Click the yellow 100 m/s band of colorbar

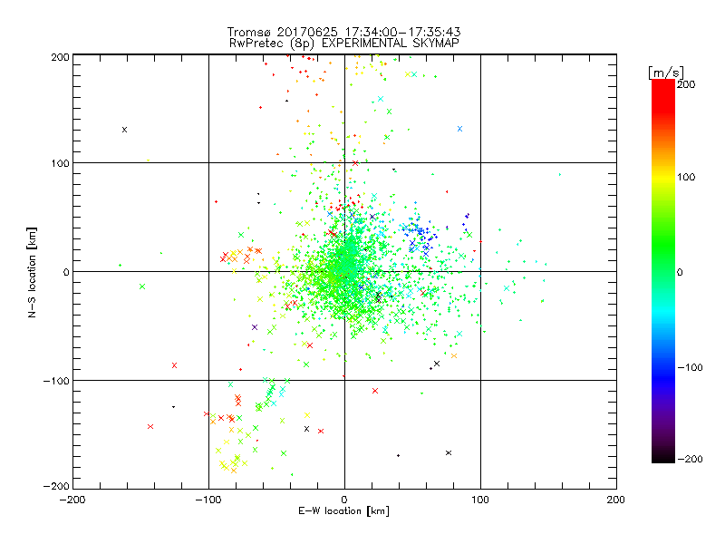pos(663,177)
